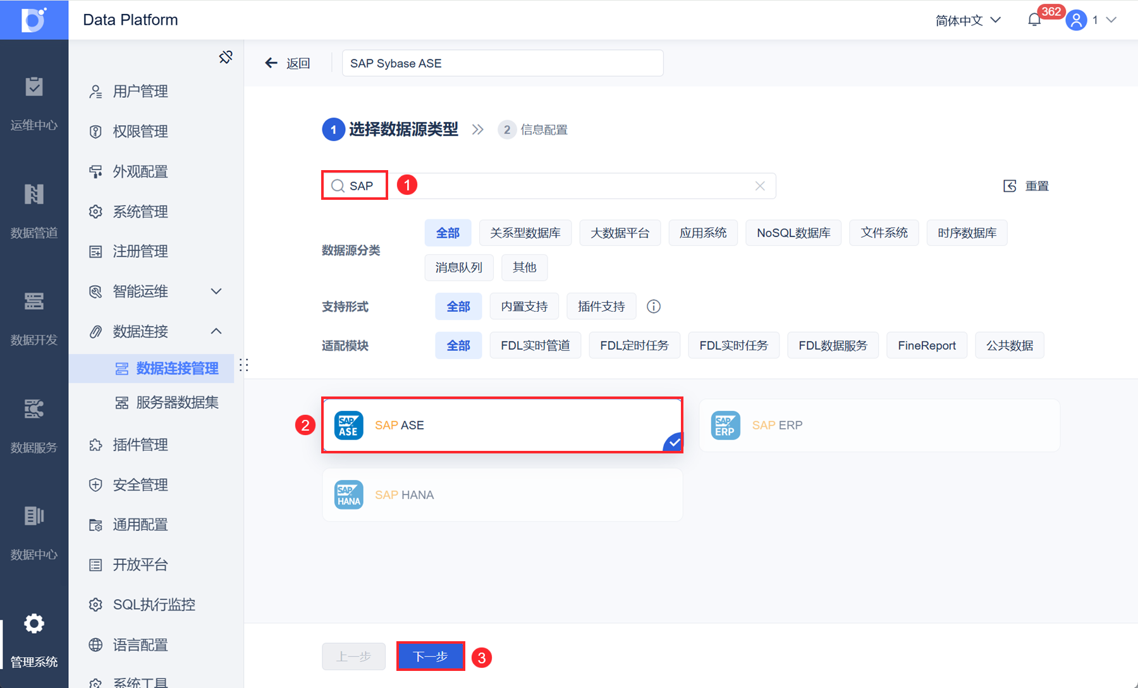Filter category by 大数据平台
The image size is (1138, 688).
coord(620,233)
